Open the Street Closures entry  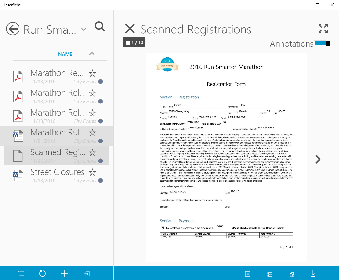click(x=57, y=176)
